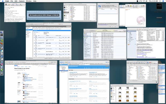
Task: Click the Flickr logo link
Action: (16, 65)
